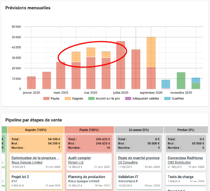Toggle the Qualifiée legend swatch
Viewport: 210px width, 191px height.
(167, 99)
